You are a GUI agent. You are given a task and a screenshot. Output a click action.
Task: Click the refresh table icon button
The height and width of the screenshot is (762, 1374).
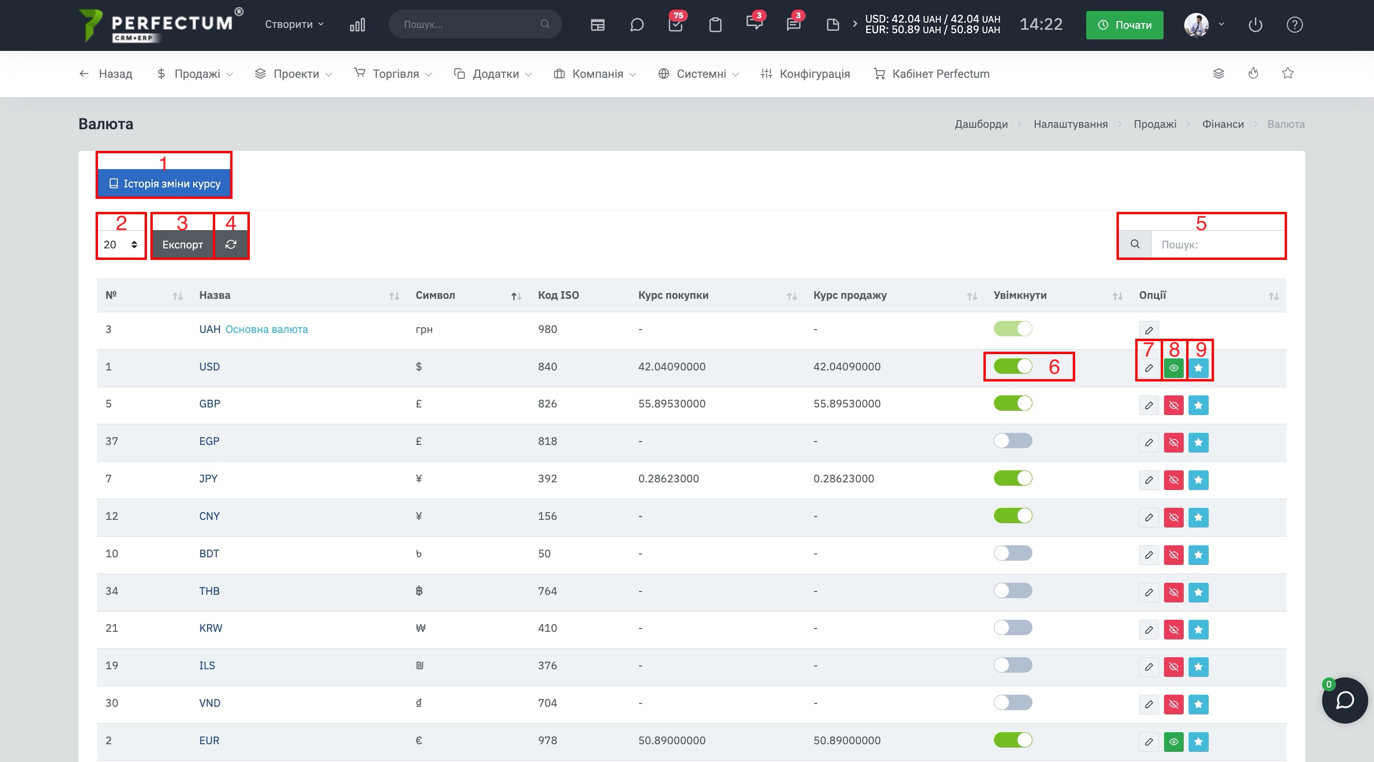pyautogui.click(x=231, y=244)
